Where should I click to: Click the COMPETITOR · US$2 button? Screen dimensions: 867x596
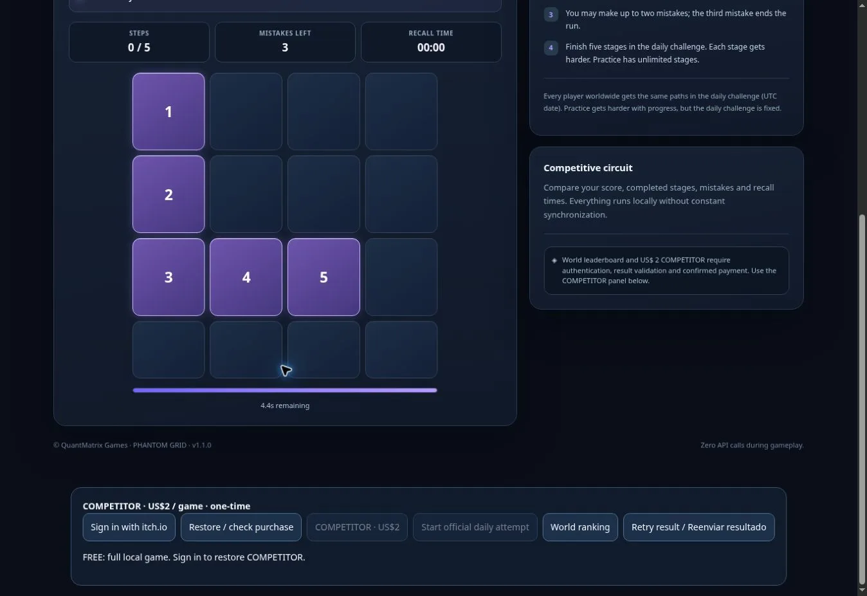tap(357, 527)
